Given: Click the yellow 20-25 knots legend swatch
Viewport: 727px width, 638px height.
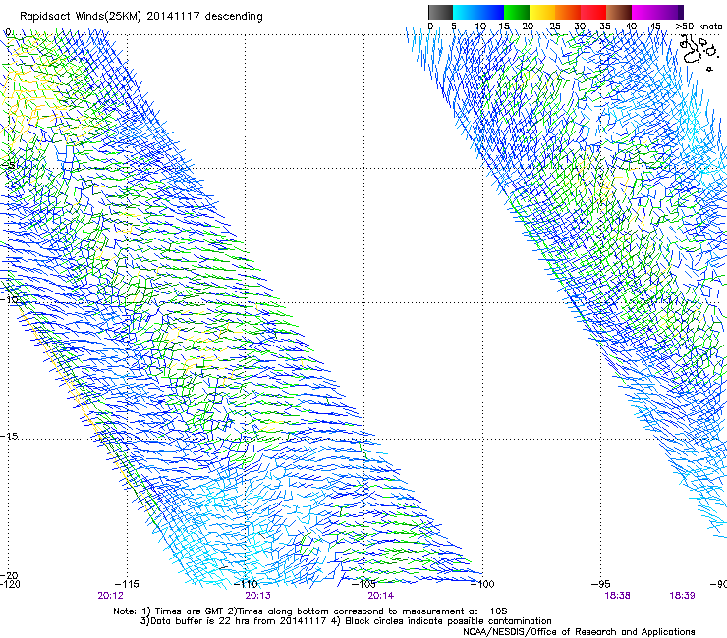Looking at the screenshot, I should pos(542,12).
